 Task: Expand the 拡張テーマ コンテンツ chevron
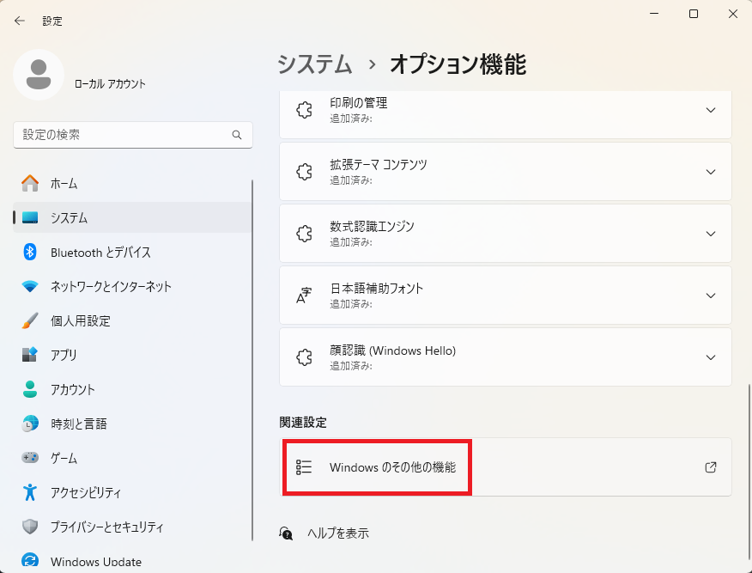(711, 172)
